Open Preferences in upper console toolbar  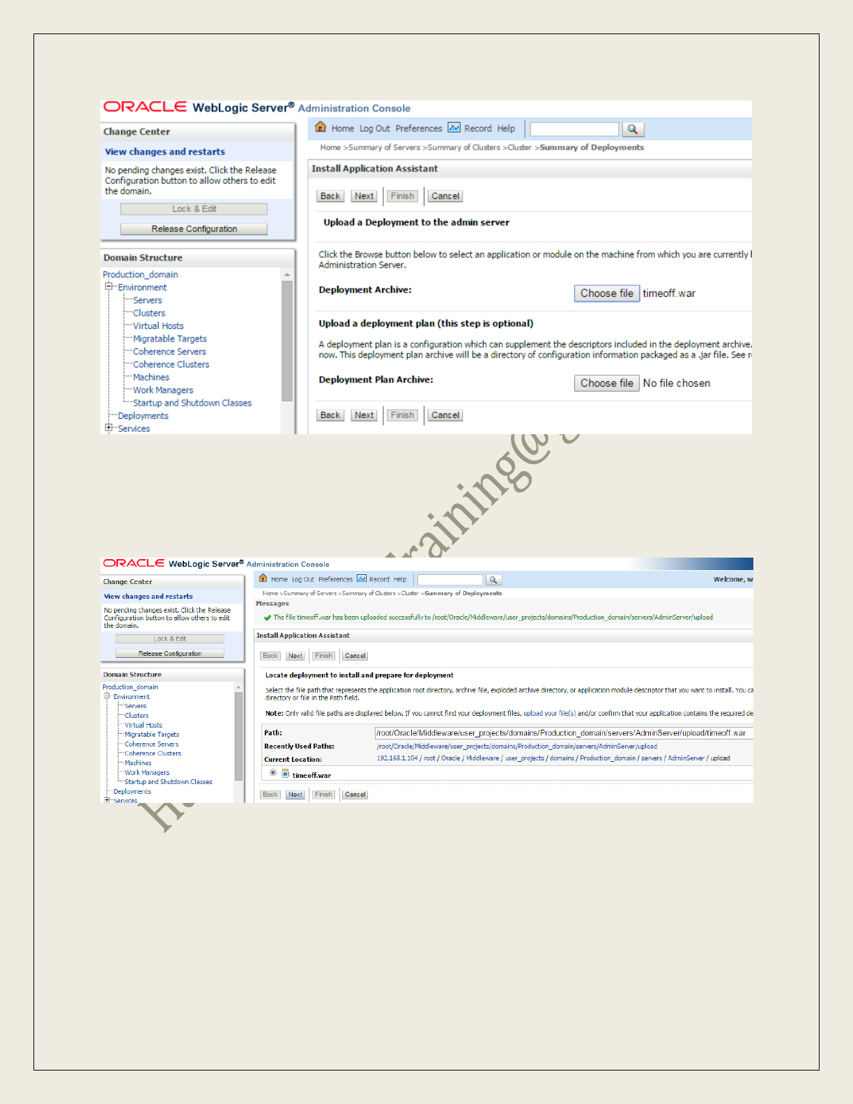tap(419, 129)
